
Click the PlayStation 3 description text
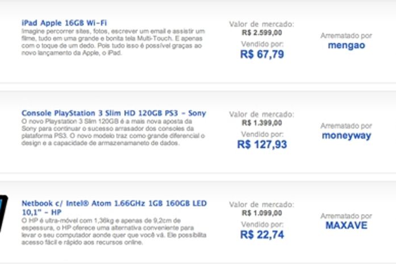click(114, 133)
